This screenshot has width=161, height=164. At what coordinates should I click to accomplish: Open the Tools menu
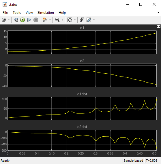[x=17, y=13]
